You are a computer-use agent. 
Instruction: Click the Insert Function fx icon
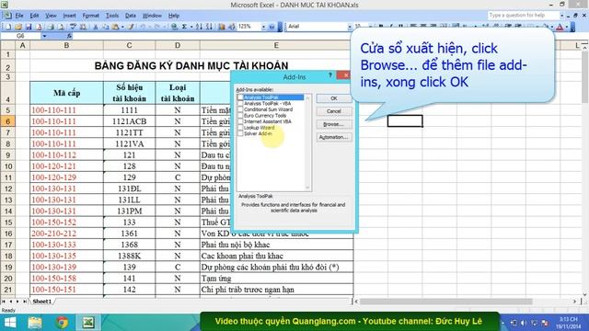tap(69, 36)
